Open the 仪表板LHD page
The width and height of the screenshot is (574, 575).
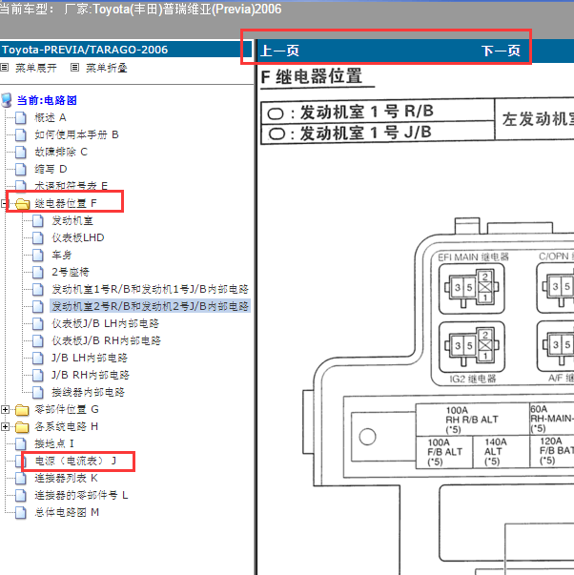[x=78, y=237]
